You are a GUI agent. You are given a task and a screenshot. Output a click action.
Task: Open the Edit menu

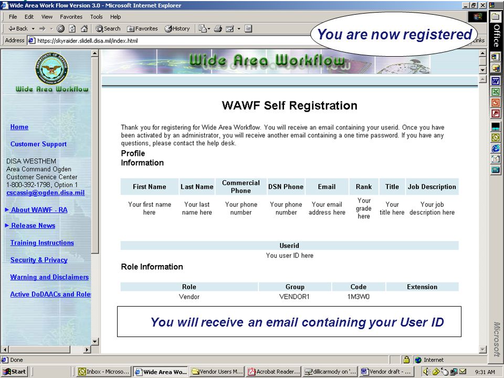[x=29, y=17]
